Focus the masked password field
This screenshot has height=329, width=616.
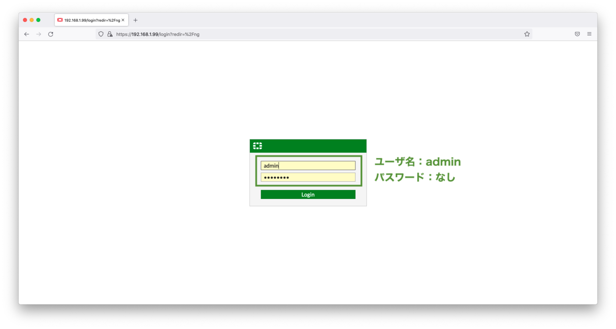click(308, 177)
